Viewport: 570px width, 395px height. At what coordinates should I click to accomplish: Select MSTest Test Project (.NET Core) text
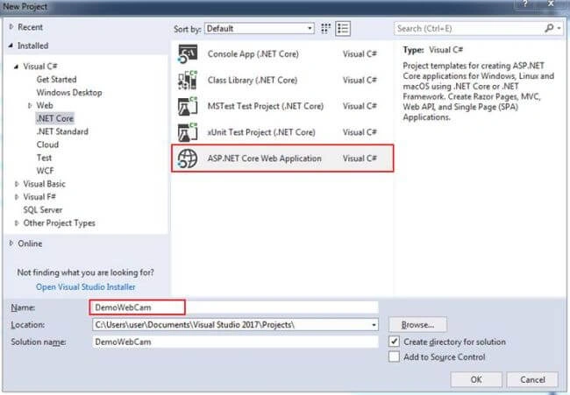pyautogui.click(x=266, y=106)
